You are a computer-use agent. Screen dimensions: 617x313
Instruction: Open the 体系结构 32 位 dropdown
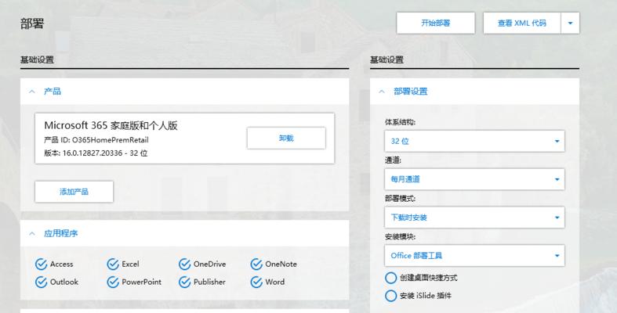point(474,142)
